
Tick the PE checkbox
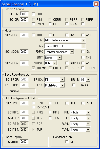coord(50,24)
